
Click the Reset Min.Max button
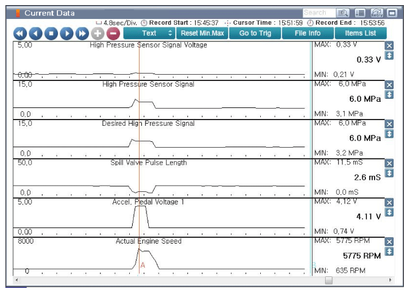[x=202, y=33]
